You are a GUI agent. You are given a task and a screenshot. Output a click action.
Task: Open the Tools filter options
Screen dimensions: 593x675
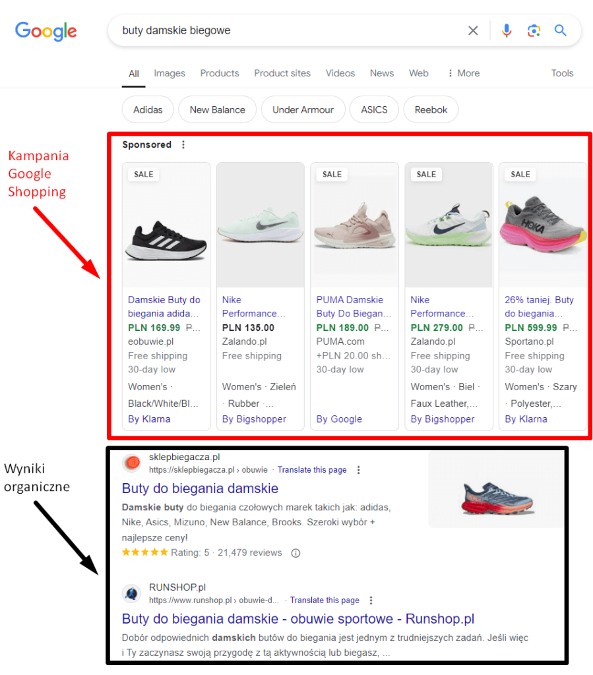coord(562,73)
